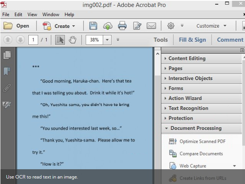This screenshot has width=245, height=184.
Task: Expand the Web Capture submenu arrow
Action: pos(235,166)
